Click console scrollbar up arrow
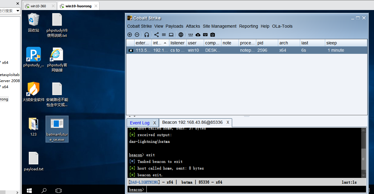Viewport: 374px width, 194px height. tap(364, 130)
